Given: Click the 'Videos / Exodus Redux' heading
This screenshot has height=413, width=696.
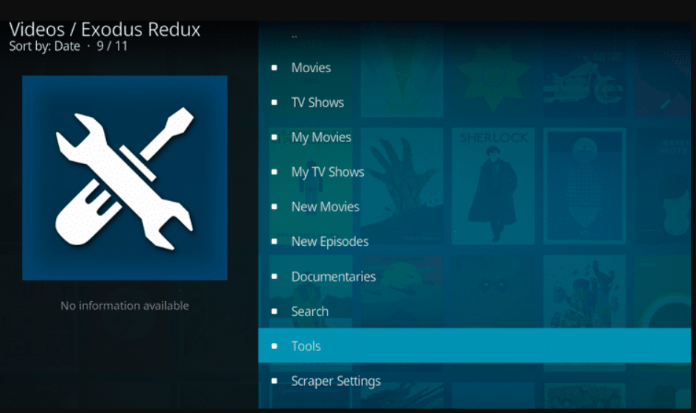Looking at the screenshot, I should click(105, 29).
